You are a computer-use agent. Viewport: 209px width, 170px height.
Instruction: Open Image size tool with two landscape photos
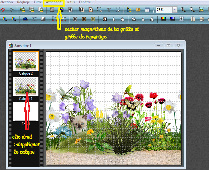tap(23, 10)
